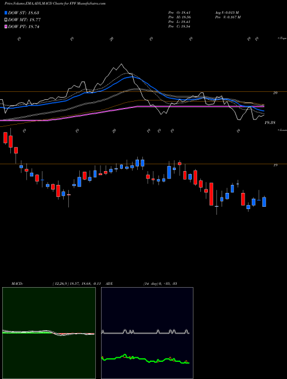Click the first red candlestick on the left
Screen dimensions: 287x379
pyautogui.click(x=5, y=138)
